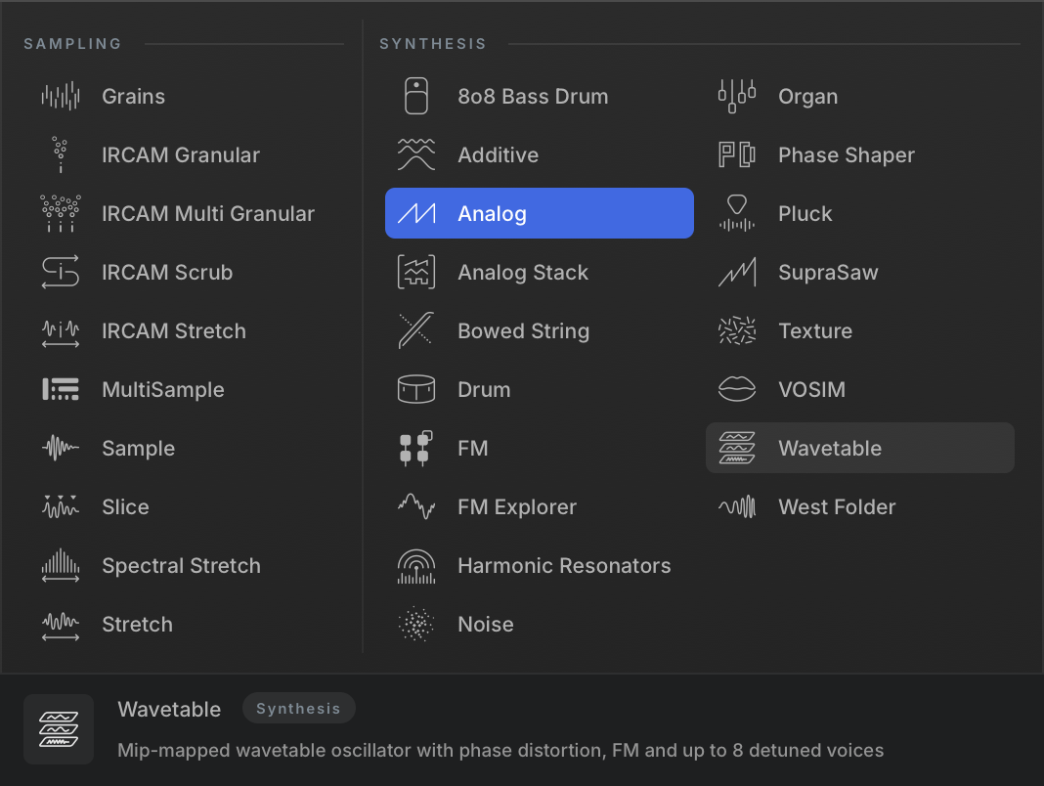Viewport: 1044px width, 786px height.
Task: Click the Synthesis tag in description bar
Action: pyautogui.click(x=298, y=708)
